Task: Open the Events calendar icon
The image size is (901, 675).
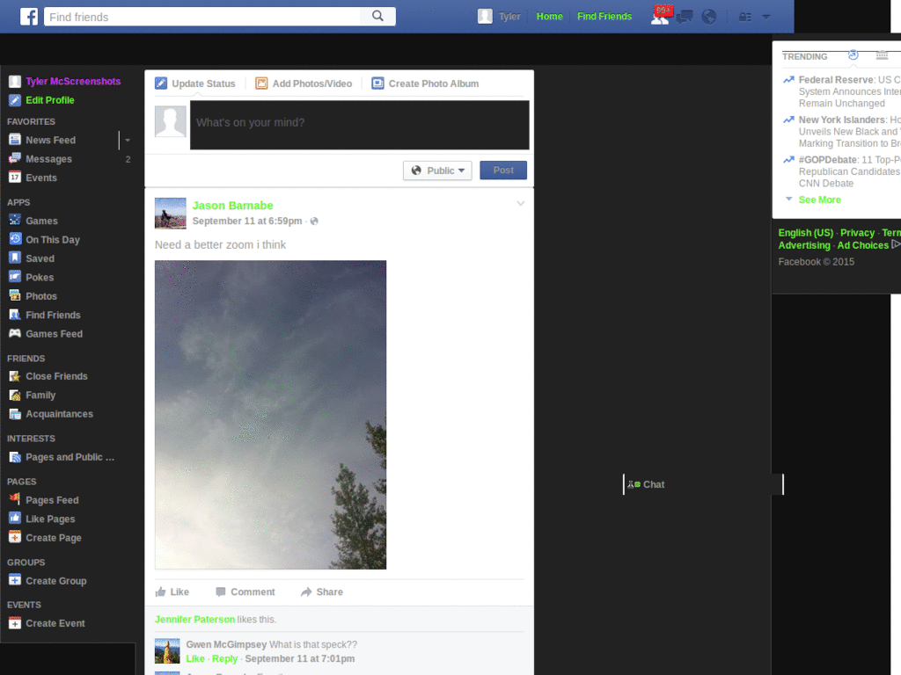Action: point(15,178)
